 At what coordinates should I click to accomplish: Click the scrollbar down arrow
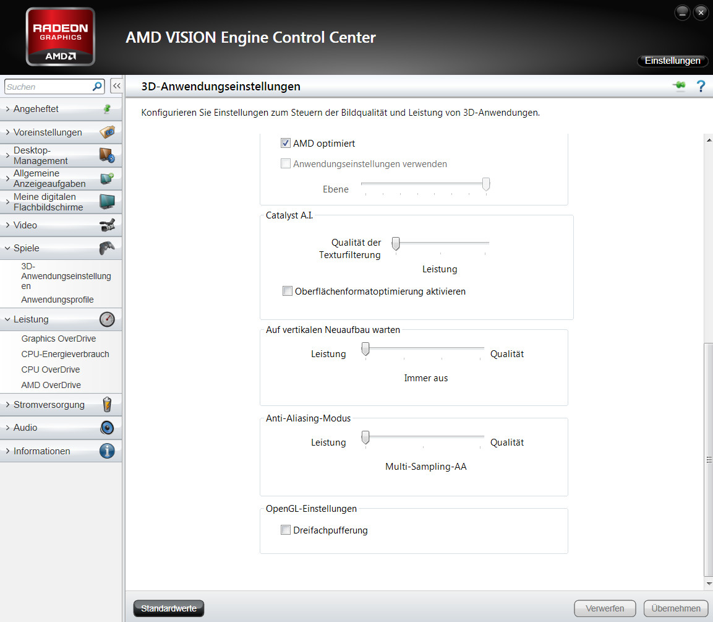(709, 584)
